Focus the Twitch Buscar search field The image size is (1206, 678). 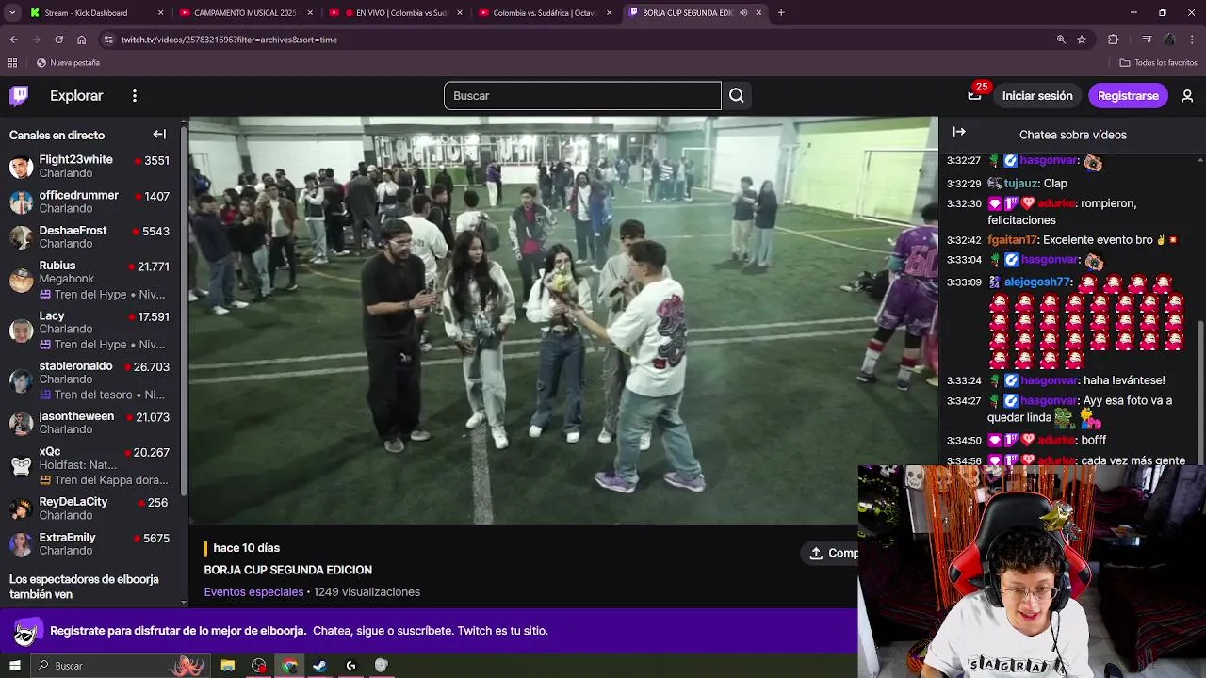coord(582,95)
